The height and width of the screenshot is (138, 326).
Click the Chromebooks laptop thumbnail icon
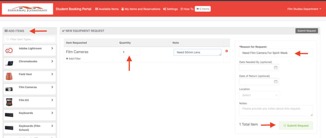[9, 63]
